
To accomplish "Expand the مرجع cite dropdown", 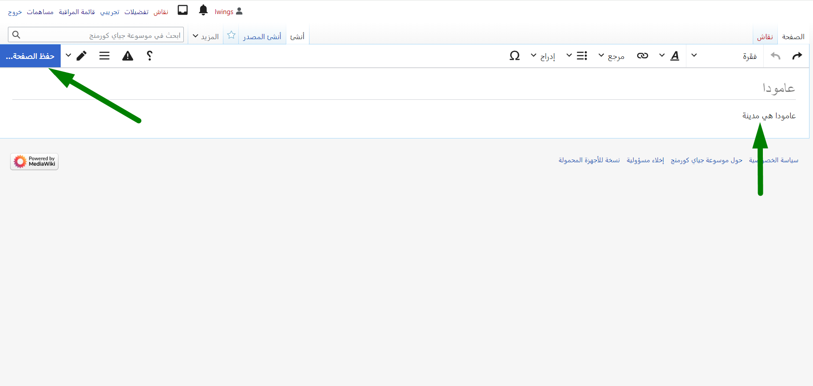I will point(612,56).
